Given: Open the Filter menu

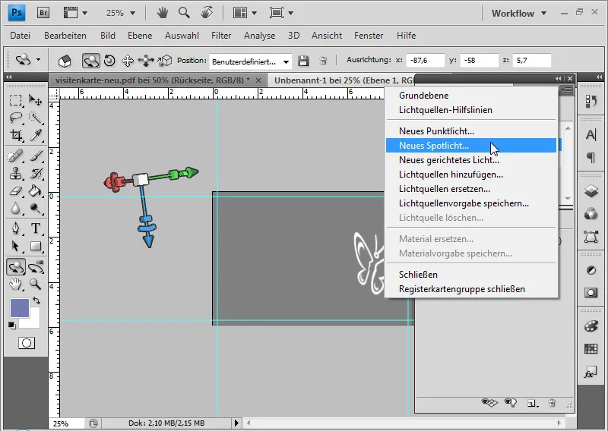Looking at the screenshot, I should pyautogui.click(x=221, y=36).
